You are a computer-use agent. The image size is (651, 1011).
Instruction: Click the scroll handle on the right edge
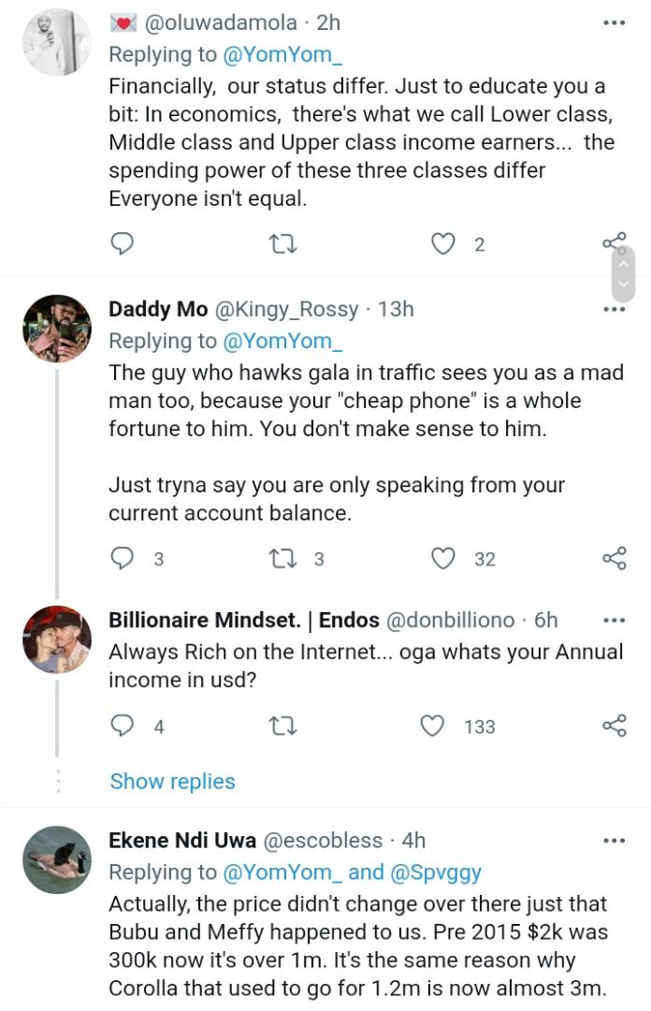623,271
